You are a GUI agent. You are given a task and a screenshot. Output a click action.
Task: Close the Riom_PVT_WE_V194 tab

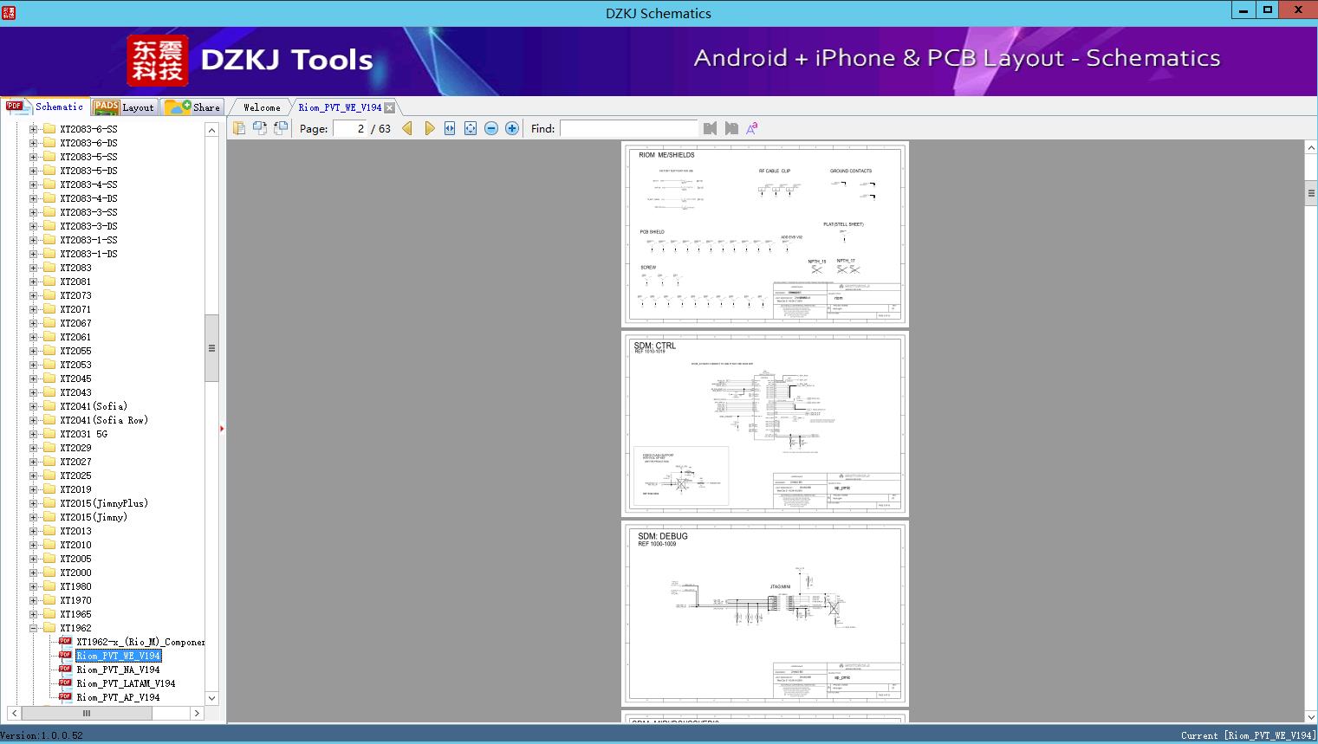click(x=390, y=107)
